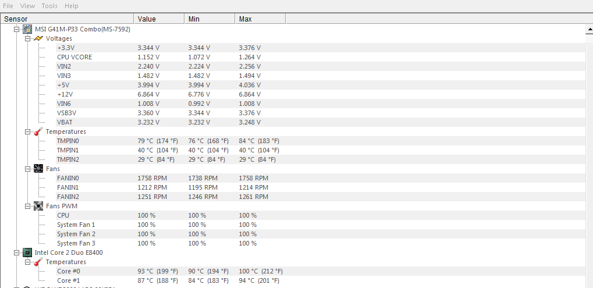
Task: Collapse the Voltages group
Action: point(27,38)
